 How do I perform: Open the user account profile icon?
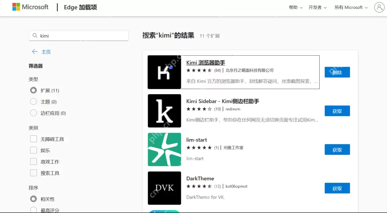[x=379, y=7]
